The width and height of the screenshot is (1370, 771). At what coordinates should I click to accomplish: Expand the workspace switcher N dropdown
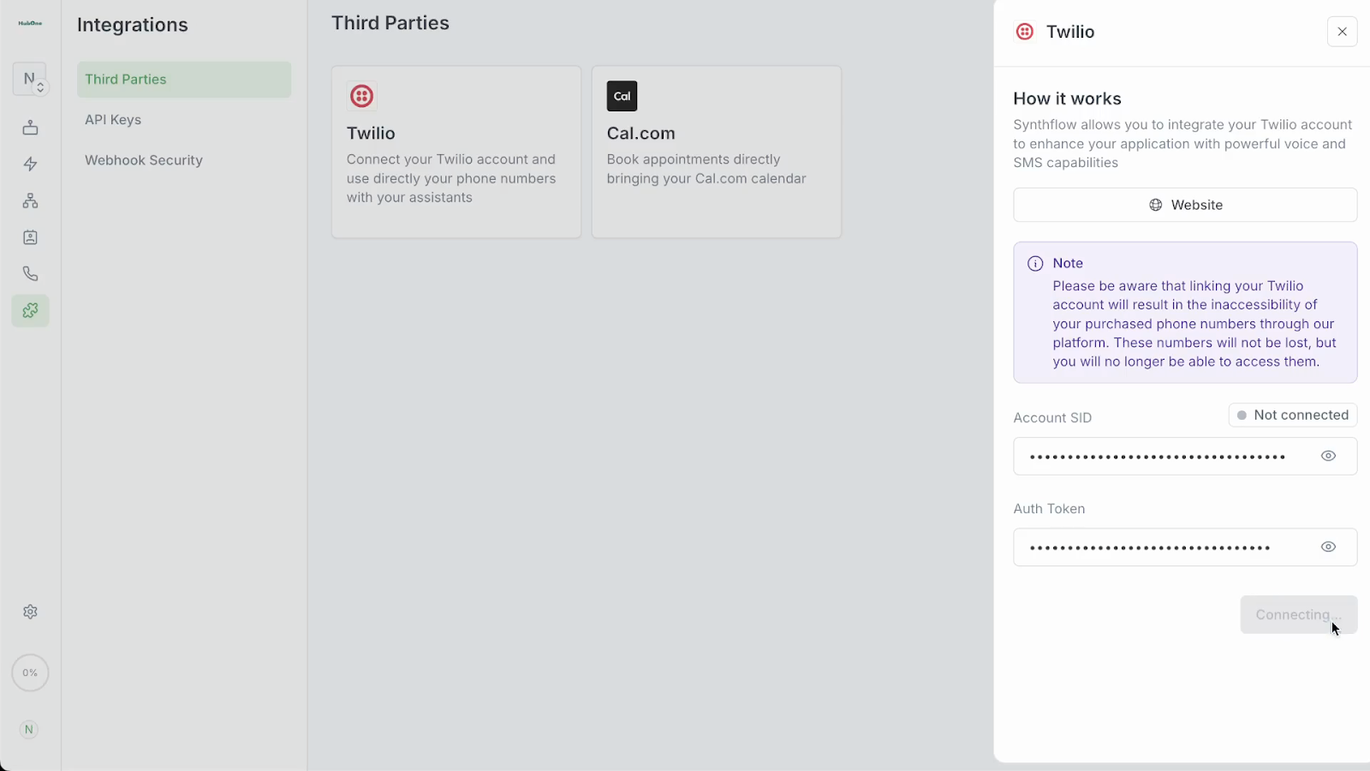30,79
